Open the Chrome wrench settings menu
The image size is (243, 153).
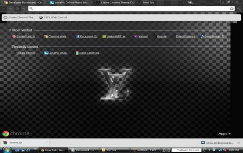239,9
